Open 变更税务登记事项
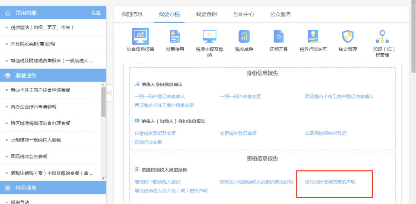 [x=238, y=134]
